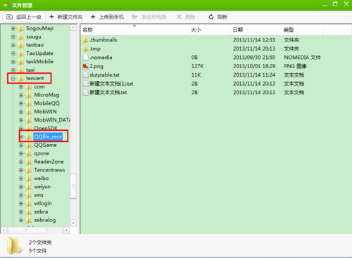Viewport: 352px width, 258px height.
Task: Select the file 新建文本文档.txt
Action: (108, 92)
